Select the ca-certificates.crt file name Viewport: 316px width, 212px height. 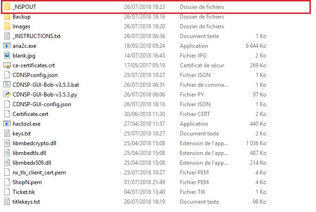(x=33, y=65)
